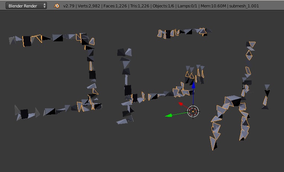Click the blue Z-axis manipulator arrow
Image resolution: width=284 pixels, height=172 pixels.
tap(194, 85)
